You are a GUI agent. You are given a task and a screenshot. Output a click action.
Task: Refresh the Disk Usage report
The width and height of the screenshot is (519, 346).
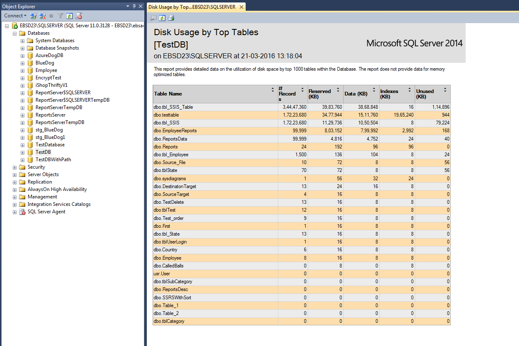[x=163, y=18]
